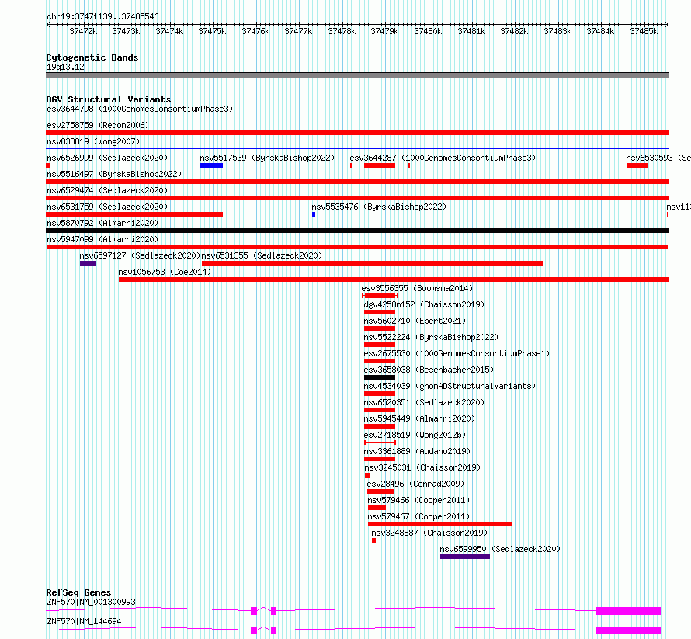Select the esv2758759 (Redon2006) red bar
Viewport: 691px width, 639px height.
click(x=357, y=133)
